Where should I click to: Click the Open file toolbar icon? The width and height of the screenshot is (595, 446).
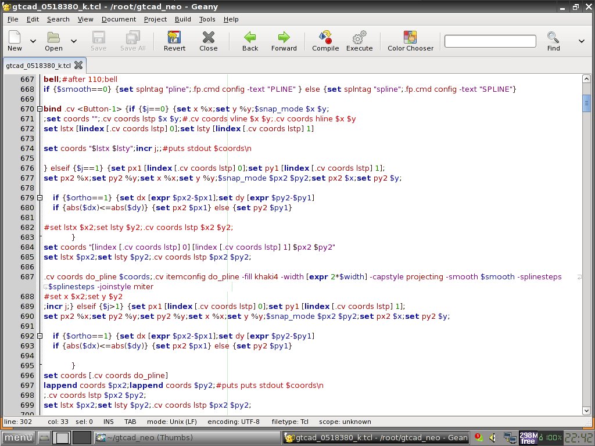53,41
